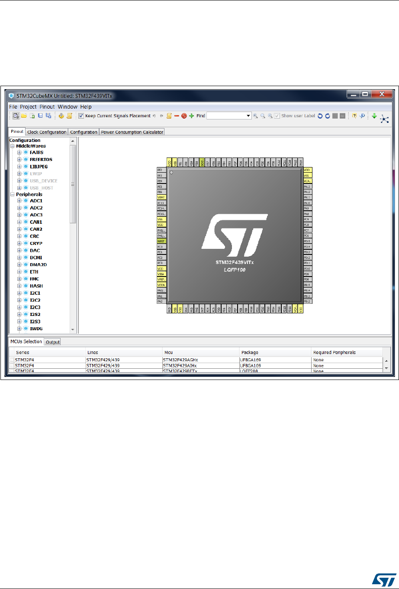Select the STM32F429AGHx table row

click(x=196, y=360)
